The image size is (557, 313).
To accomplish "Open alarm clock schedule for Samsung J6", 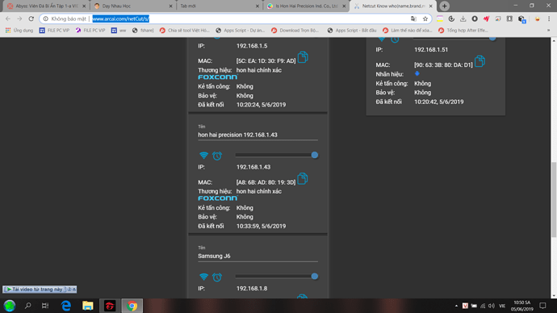I will pos(217,278).
